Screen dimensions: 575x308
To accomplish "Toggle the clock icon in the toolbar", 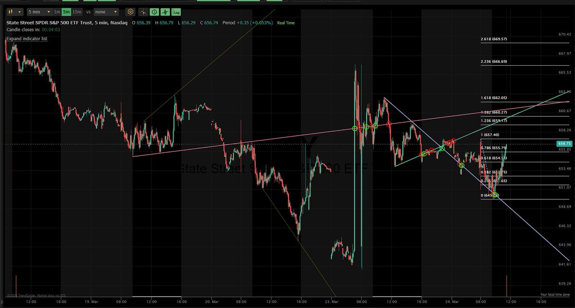I will pos(154,12).
